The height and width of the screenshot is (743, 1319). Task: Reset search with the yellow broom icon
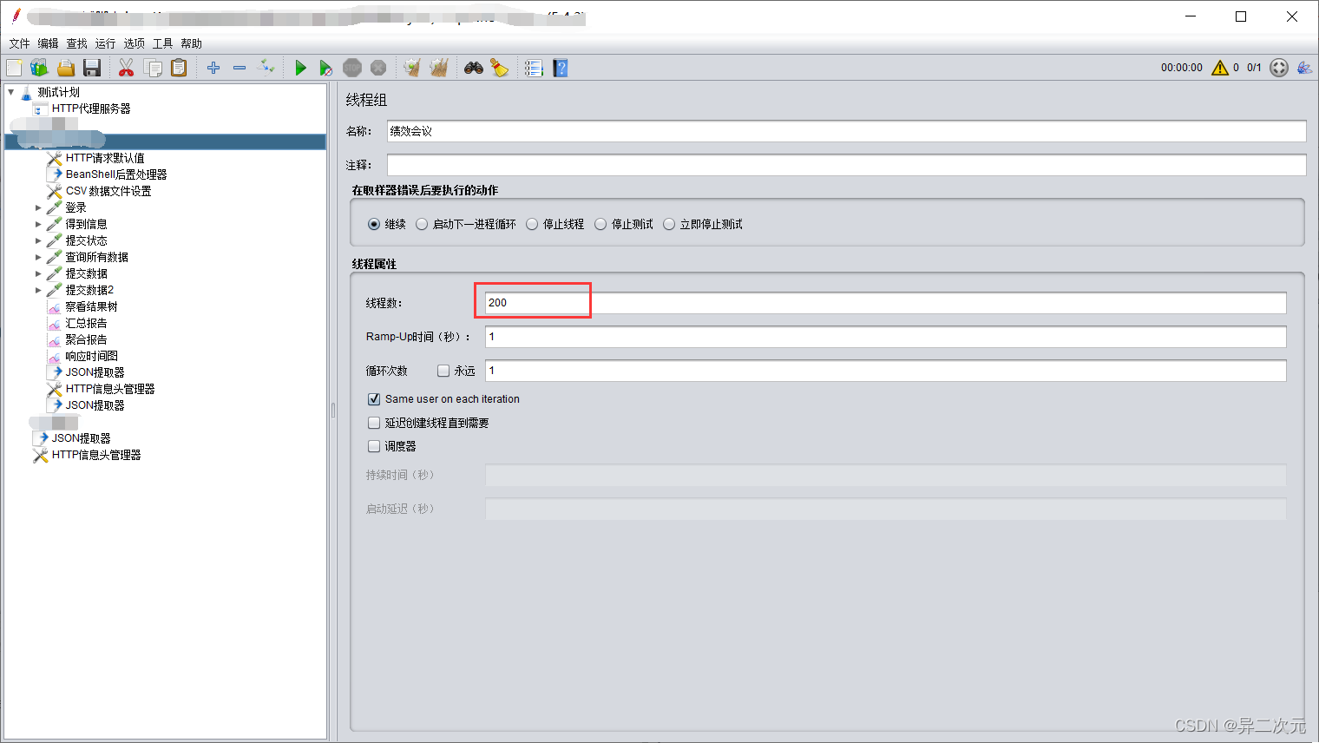tap(500, 68)
